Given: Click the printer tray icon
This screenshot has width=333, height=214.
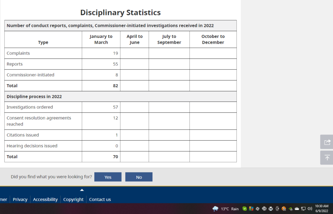Looking at the screenshot, I should (x=271, y=209).
